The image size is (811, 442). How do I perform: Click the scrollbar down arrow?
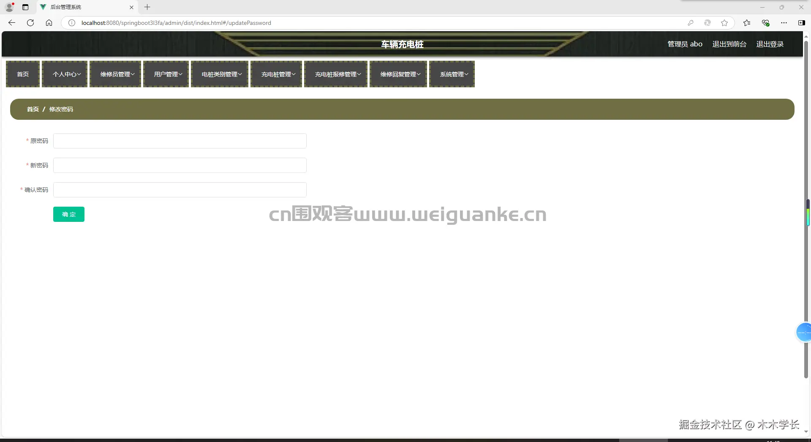click(806, 432)
